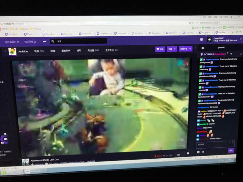Click the heart follow button for Jeniside
The height and width of the screenshot is (182, 243).
(160, 49)
